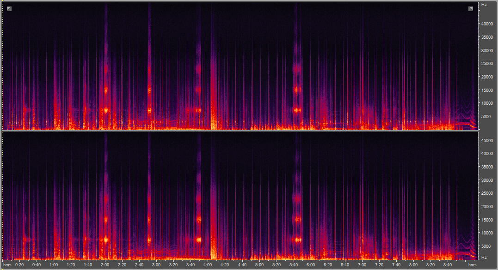
Task: Click 40000 on the lower channel frequency ruler
Action: click(487, 153)
